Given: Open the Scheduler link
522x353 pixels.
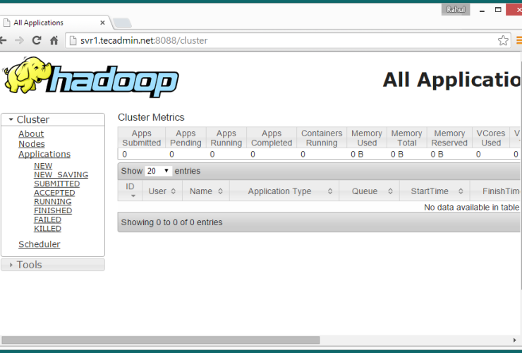Looking at the screenshot, I should [40, 244].
